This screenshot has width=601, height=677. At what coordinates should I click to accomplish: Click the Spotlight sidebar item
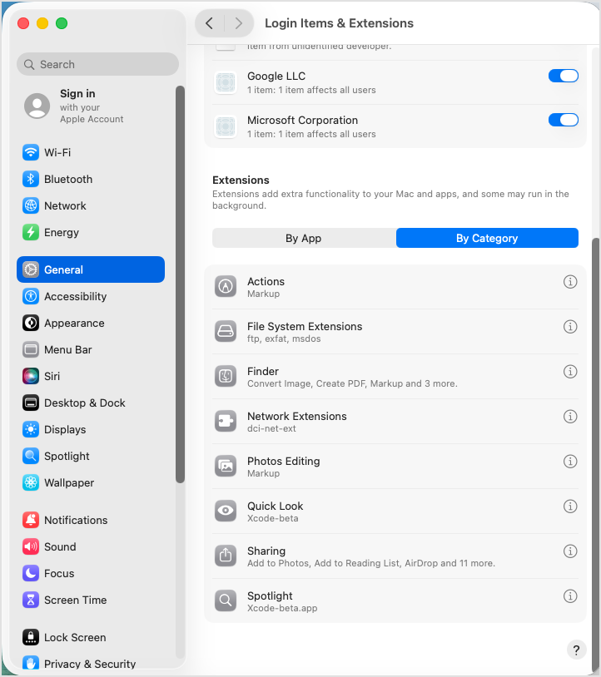point(67,457)
